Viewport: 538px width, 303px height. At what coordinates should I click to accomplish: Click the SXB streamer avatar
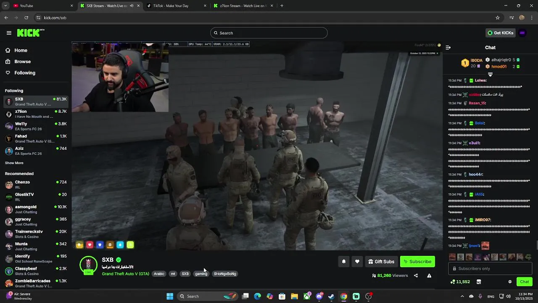point(88,265)
